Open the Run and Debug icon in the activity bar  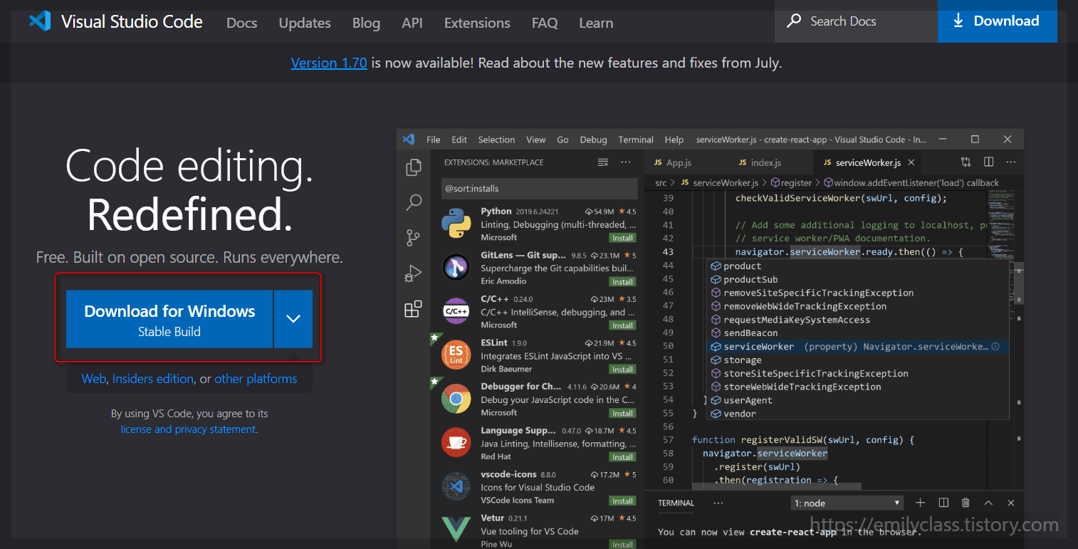coord(414,273)
